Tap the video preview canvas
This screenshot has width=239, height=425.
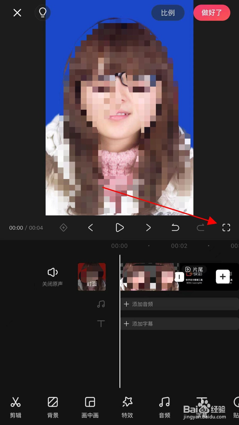[x=119, y=108]
